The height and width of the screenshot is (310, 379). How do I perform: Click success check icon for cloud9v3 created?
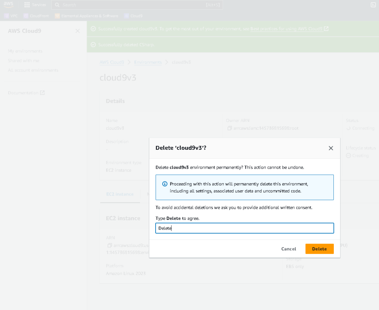(93, 29)
